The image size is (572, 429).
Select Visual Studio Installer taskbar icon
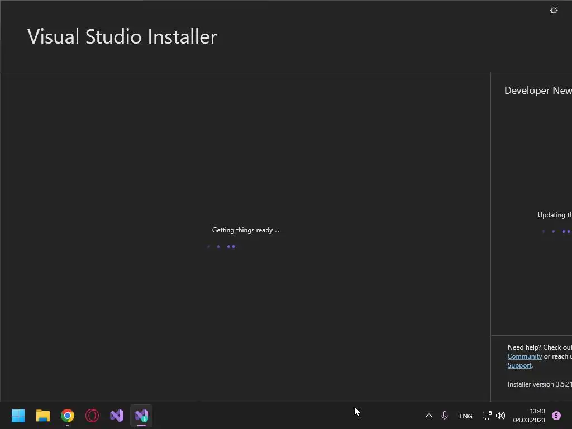pos(141,416)
